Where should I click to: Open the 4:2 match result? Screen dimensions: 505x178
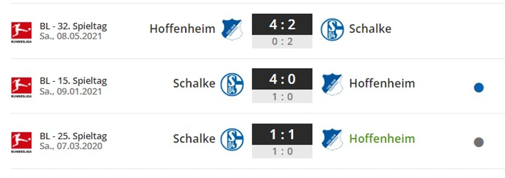pos(282,24)
